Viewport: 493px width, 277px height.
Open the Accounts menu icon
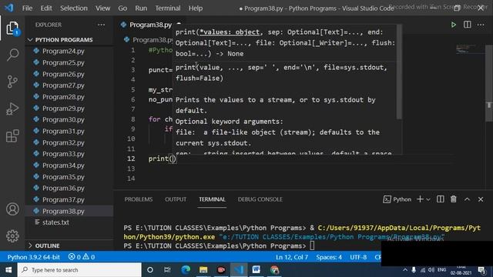coord(12,209)
